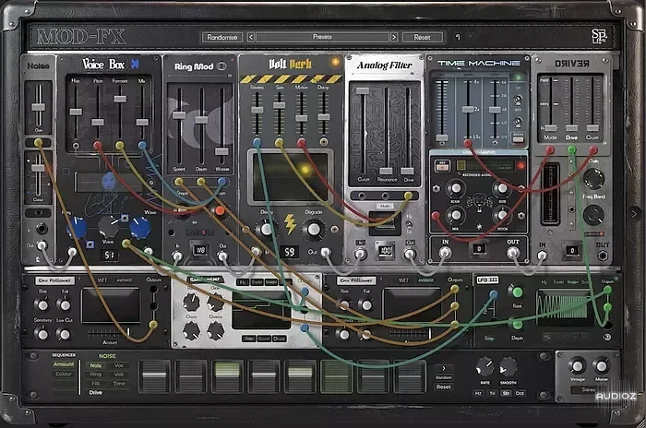Turn the LFO III green Rate knob

coord(517,292)
